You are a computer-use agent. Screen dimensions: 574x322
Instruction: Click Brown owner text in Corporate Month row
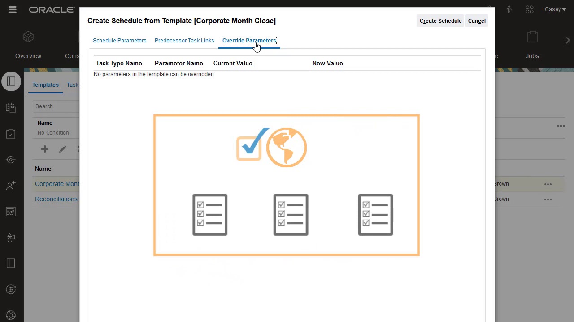[502, 184]
